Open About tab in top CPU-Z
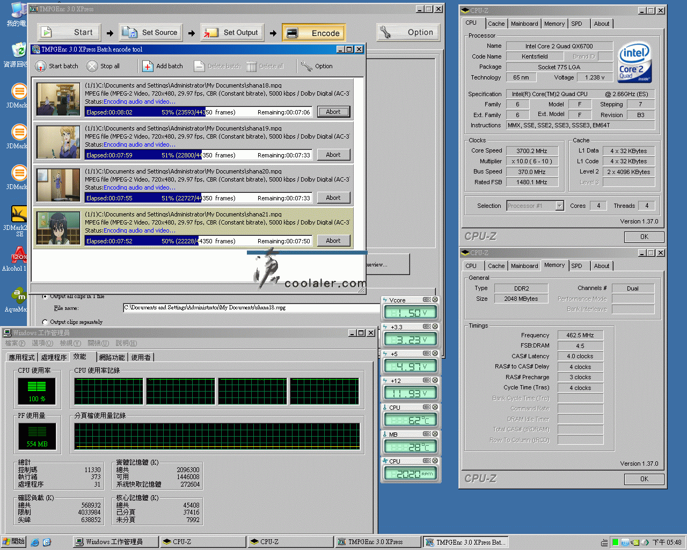 click(601, 24)
